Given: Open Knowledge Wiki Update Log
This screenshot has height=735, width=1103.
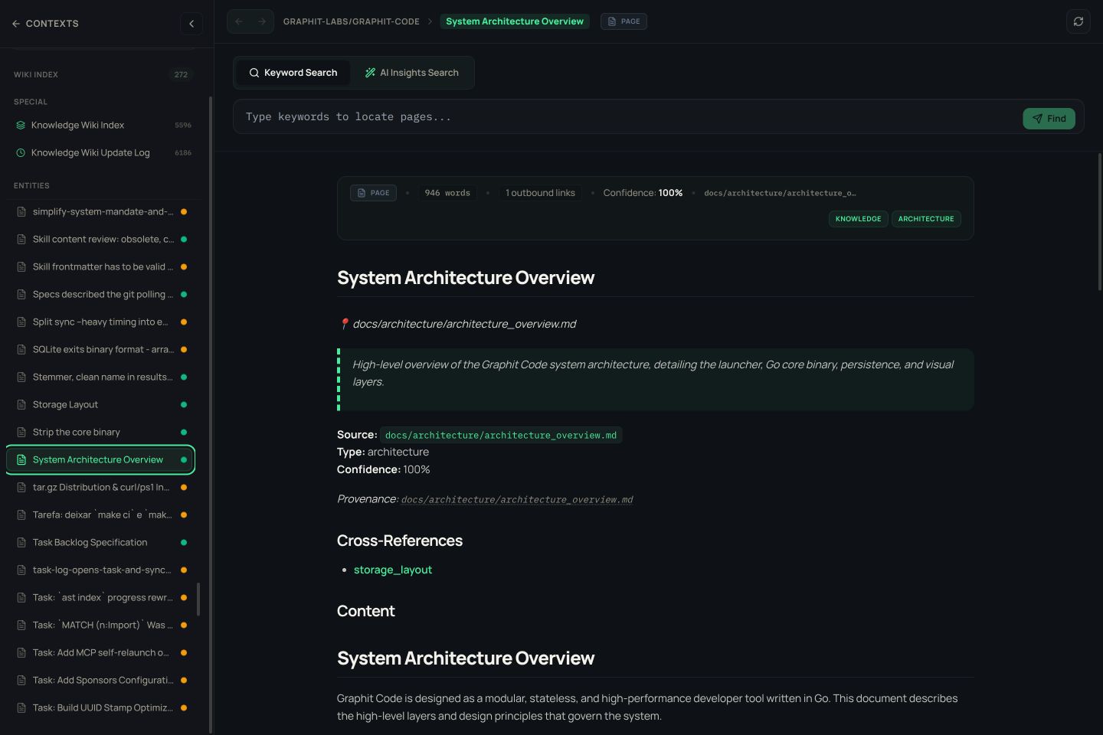Looking at the screenshot, I should tap(103, 152).
